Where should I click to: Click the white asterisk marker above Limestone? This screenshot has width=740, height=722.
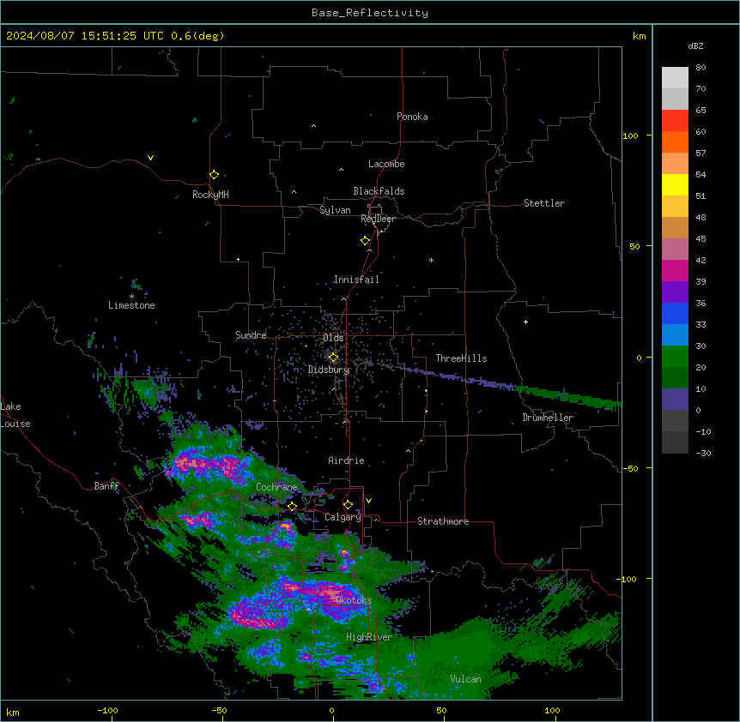pos(131,297)
